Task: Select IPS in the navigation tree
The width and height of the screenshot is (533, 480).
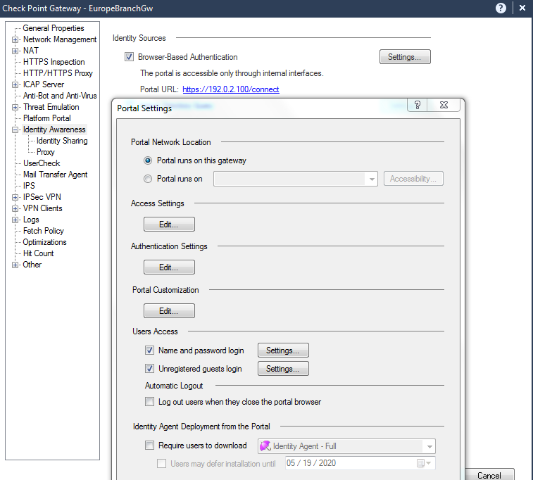Action: click(x=29, y=186)
